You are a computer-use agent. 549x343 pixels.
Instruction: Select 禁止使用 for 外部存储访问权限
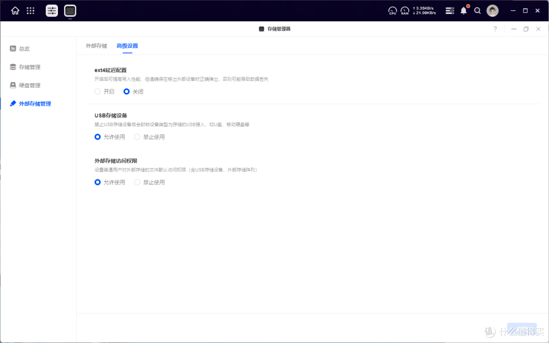click(149, 182)
